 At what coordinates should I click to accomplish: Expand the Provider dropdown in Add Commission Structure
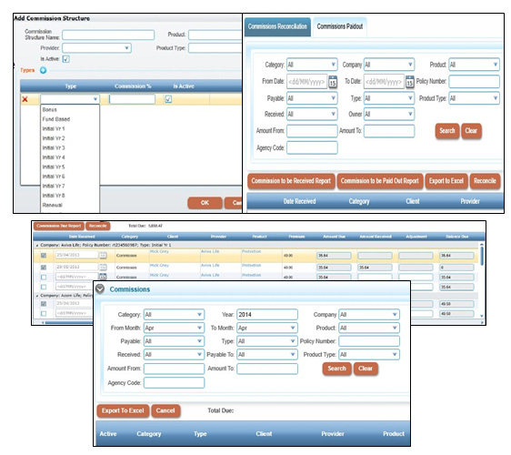(96, 48)
